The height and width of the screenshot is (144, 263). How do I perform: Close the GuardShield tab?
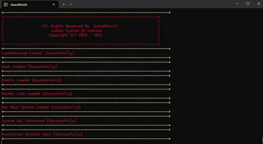(53, 4)
